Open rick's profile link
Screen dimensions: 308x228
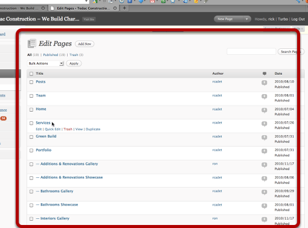point(271,19)
